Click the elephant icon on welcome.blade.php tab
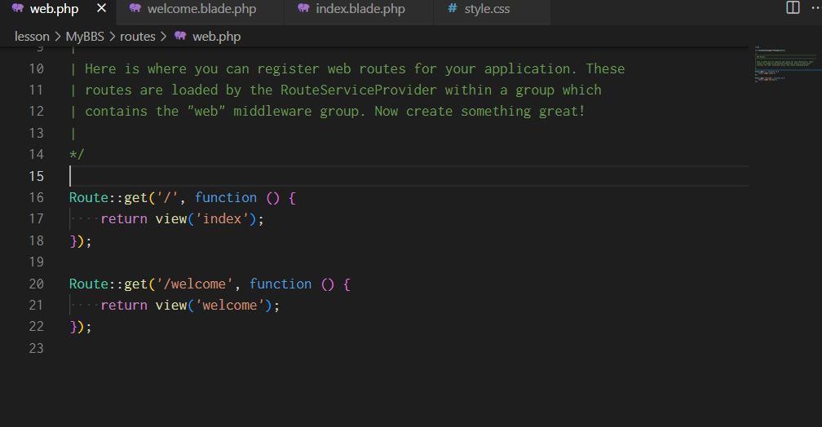This screenshot has width=822, height=427. coord(135,9)
